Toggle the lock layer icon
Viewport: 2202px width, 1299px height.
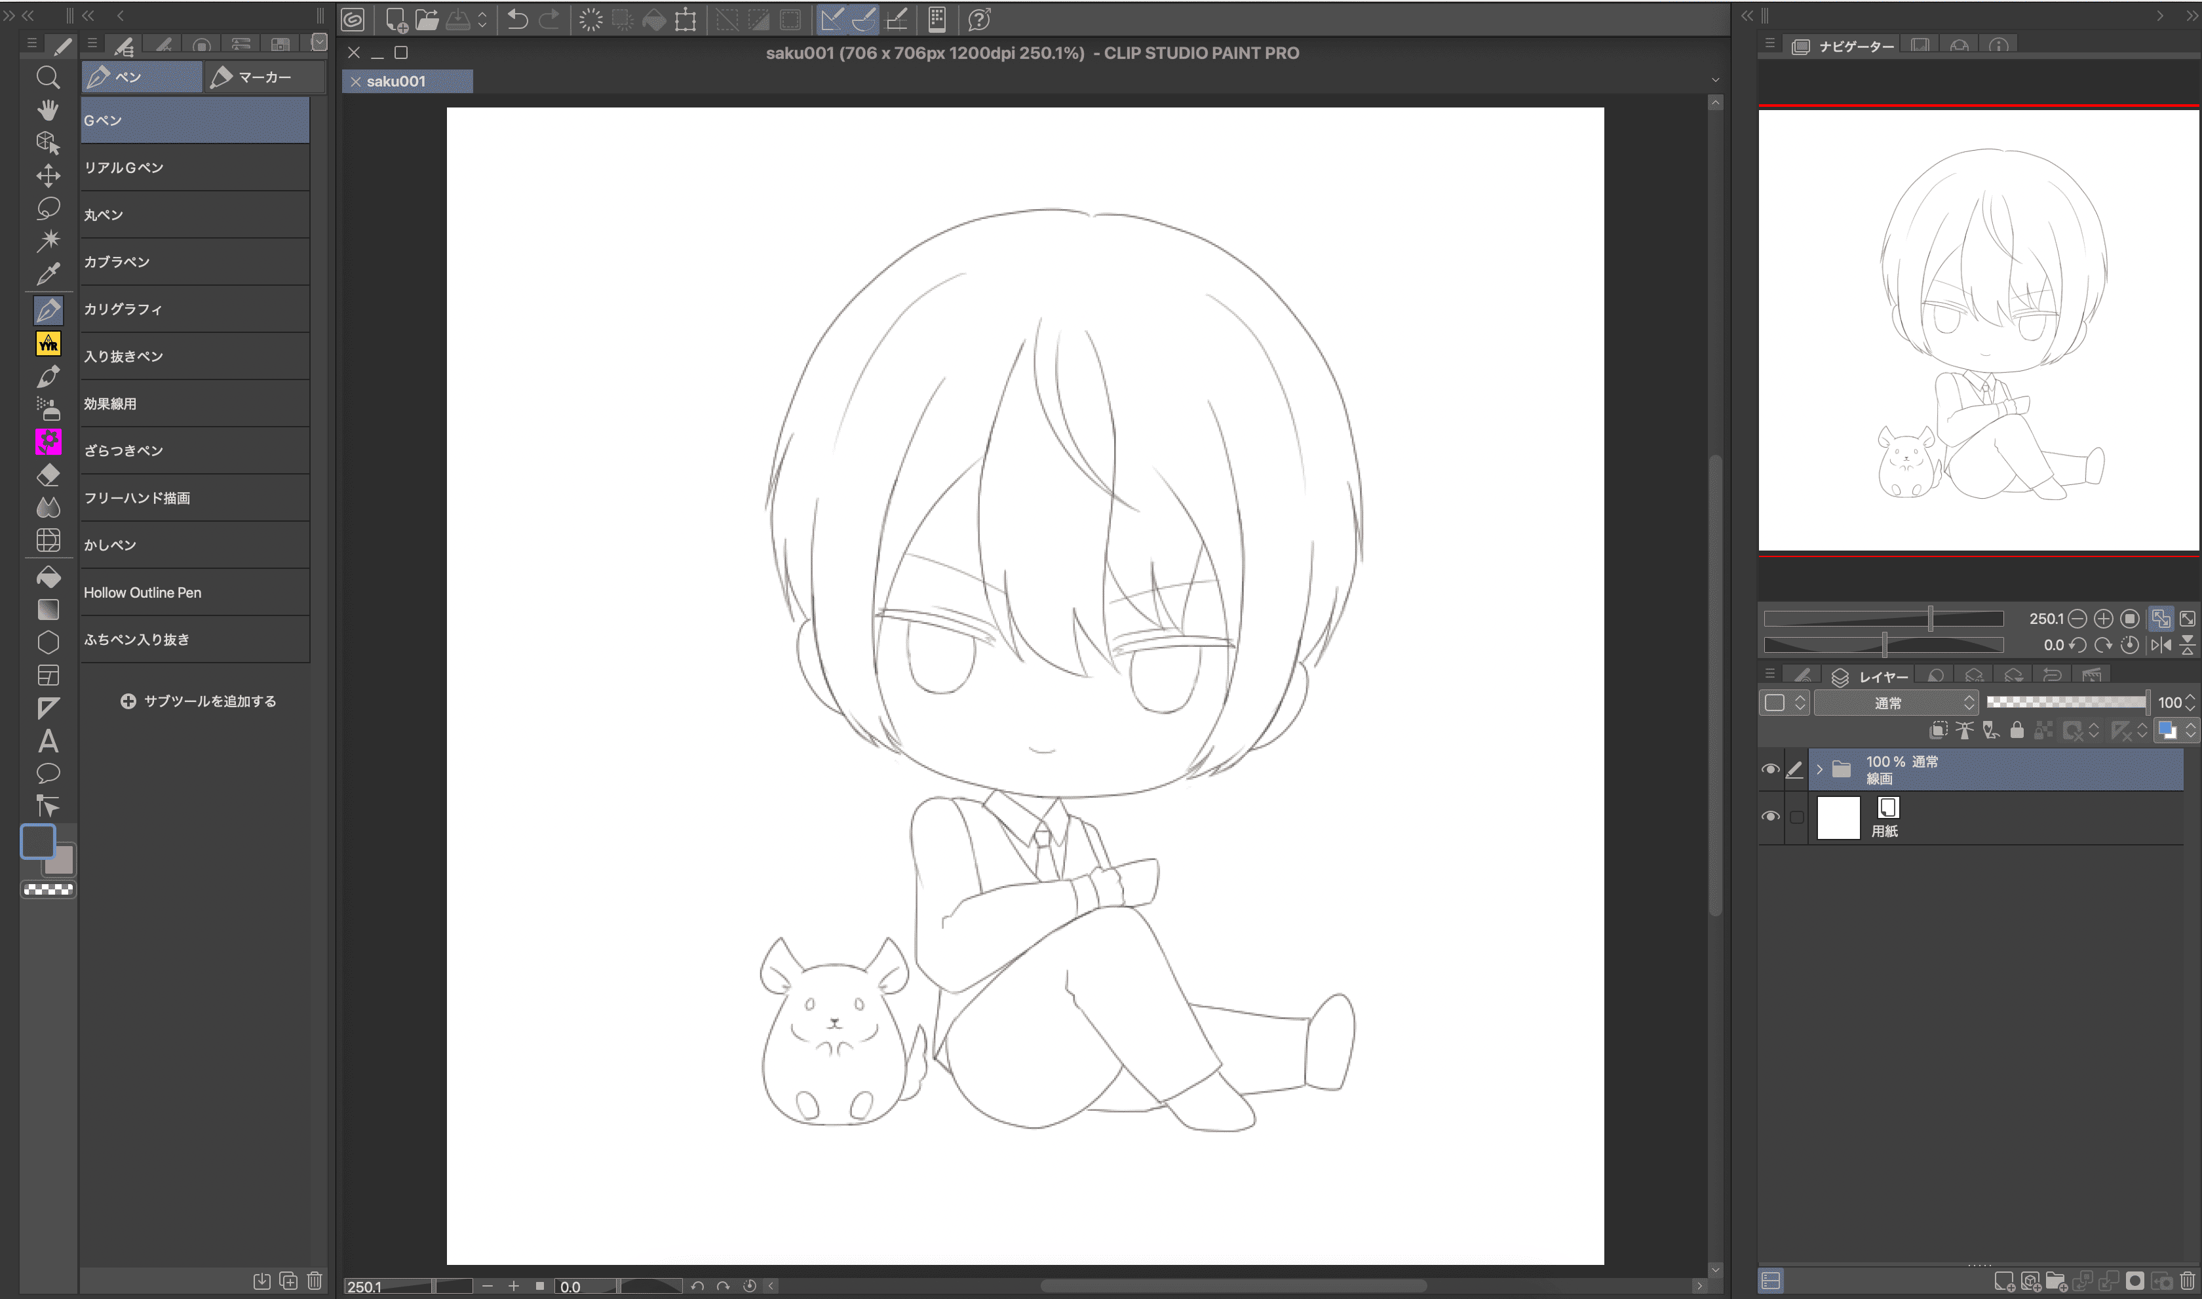[x=2017, y=730]
